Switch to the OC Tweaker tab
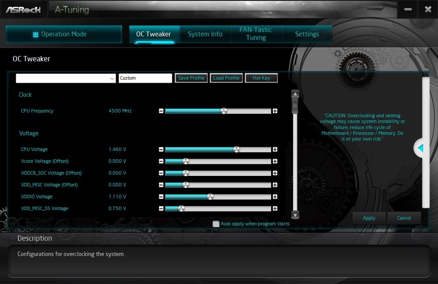This screenshot has width=438, height=284. point(155,34)
